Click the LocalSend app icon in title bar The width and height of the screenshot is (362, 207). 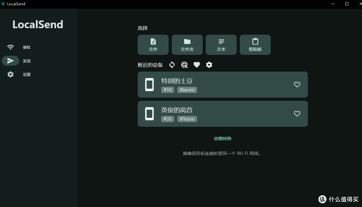coord(3,4)
